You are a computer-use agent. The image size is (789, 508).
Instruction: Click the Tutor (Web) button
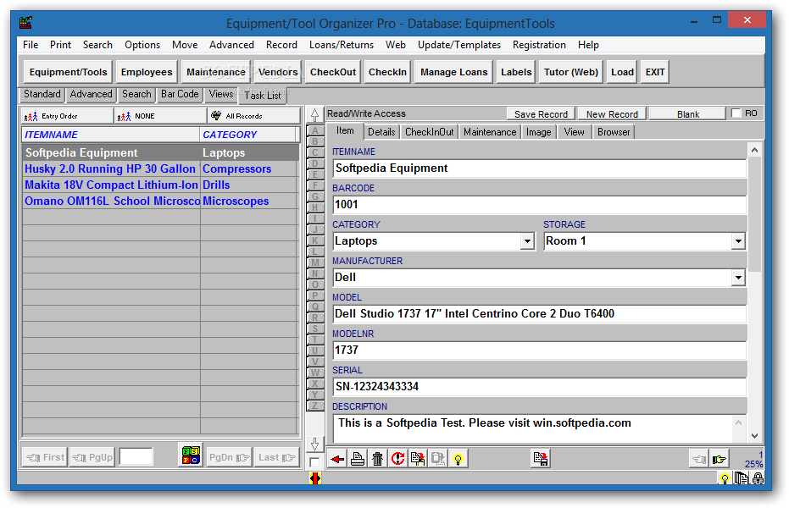pos(570,72)
